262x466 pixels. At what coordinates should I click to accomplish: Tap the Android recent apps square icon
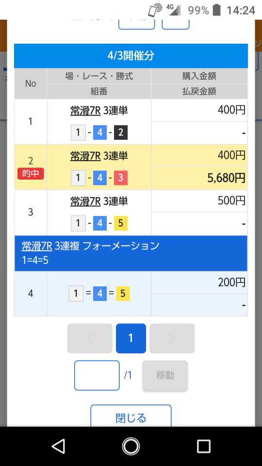click(204, 447)
